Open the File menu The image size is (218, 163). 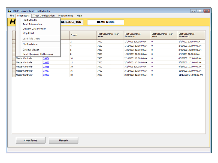tap(12, 16)
